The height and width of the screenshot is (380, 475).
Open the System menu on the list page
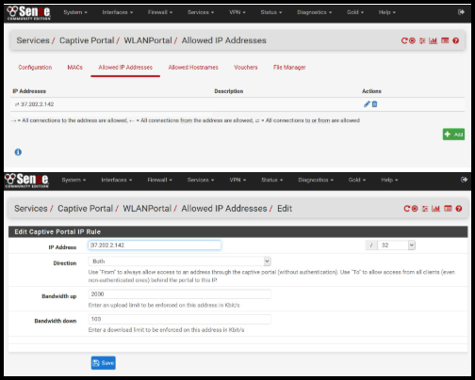[75, 12]
